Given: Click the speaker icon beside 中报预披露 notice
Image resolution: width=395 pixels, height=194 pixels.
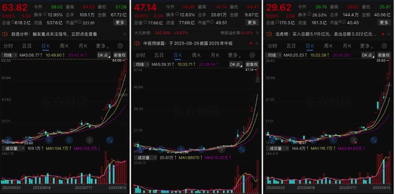Looking at the screenshot, I should (x=137, y=43).
